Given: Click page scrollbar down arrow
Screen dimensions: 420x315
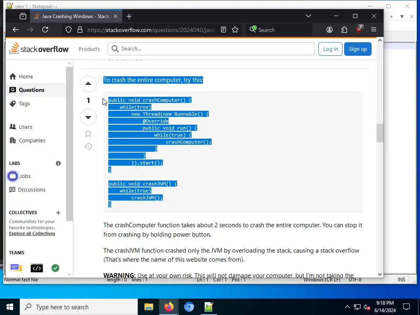Looking at the screenshot, I should [x=380, y=274].
